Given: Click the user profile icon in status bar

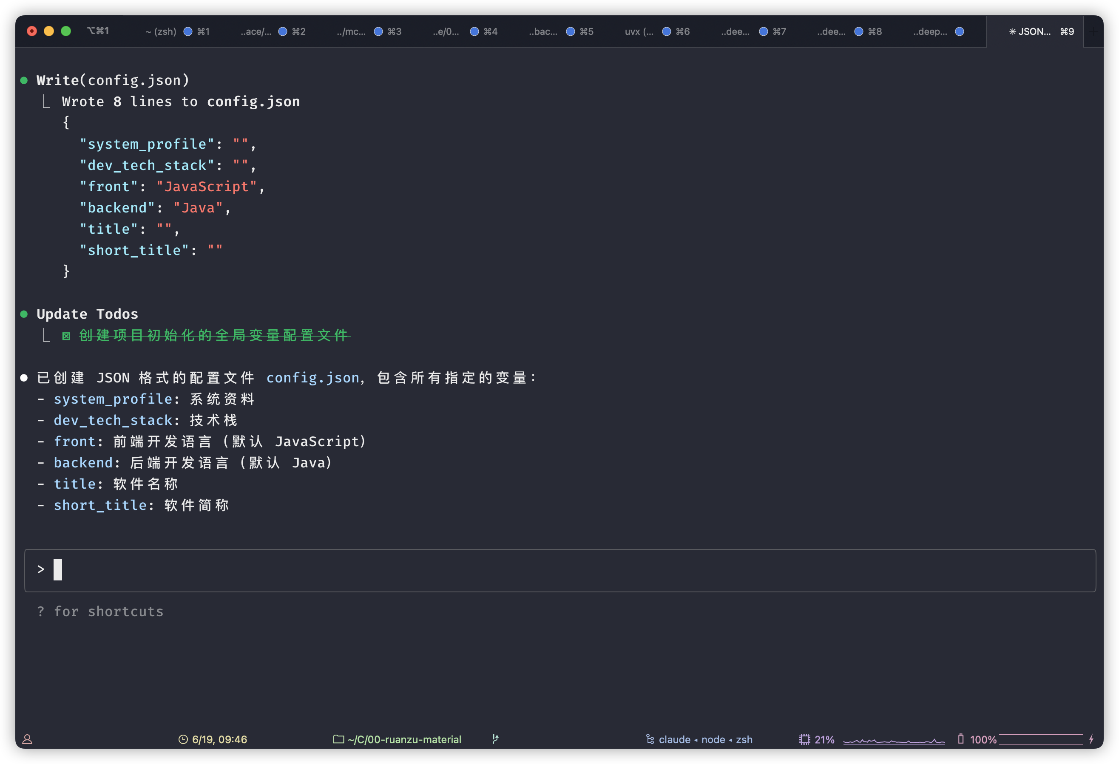Looking at the screenshot, I should (28, 739).
